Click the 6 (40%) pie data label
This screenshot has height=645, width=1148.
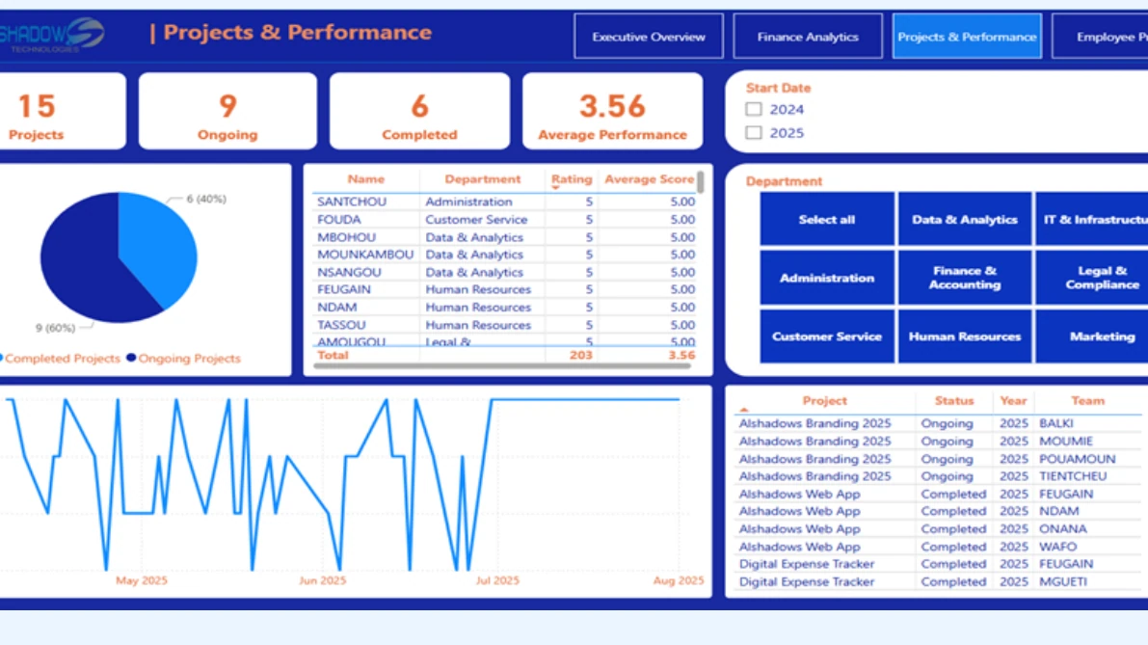(x=206, y=200)
